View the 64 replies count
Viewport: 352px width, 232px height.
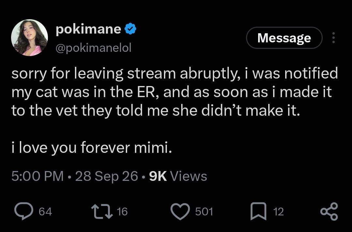45,211
